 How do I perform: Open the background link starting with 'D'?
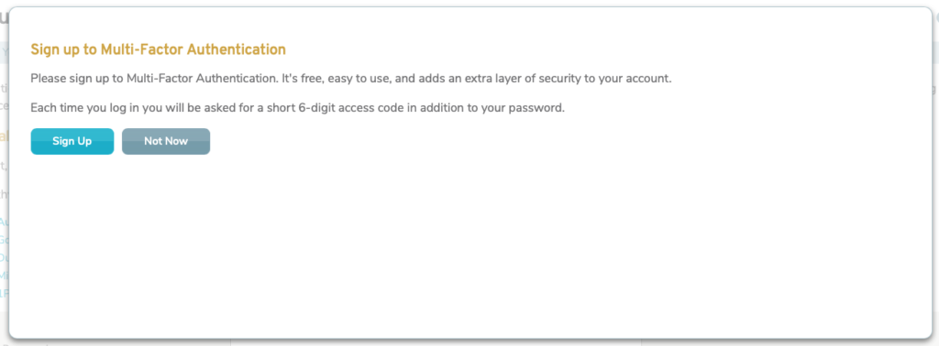pos(5,258)
